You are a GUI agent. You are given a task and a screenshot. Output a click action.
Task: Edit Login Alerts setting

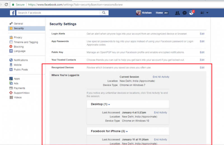tap(202, 34)
